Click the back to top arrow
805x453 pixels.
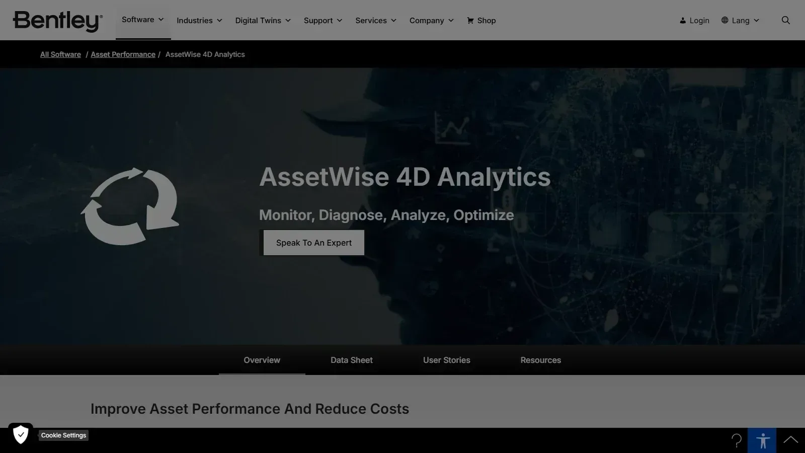[x=791, y=440]
